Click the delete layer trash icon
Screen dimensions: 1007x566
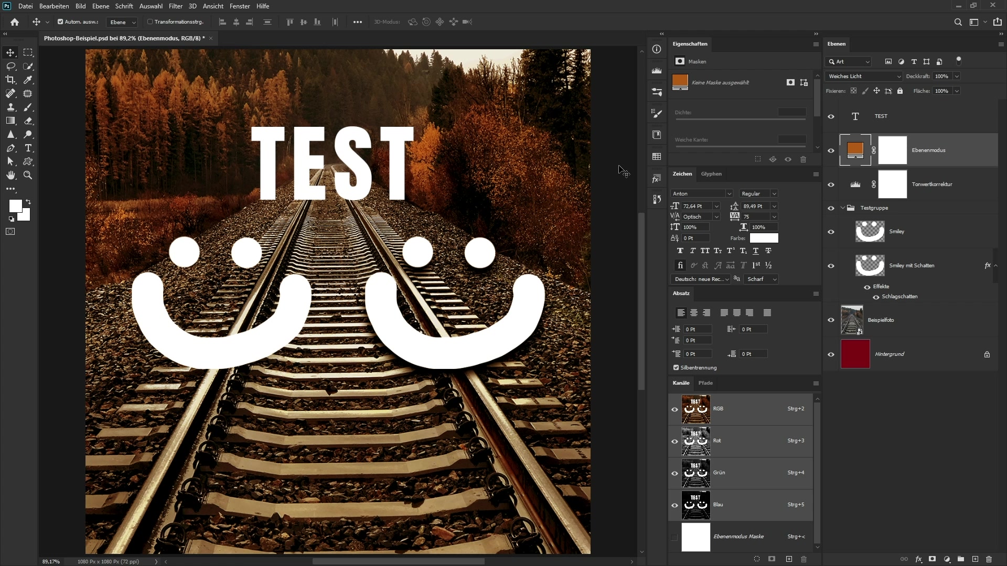click(x=989, y=559)
